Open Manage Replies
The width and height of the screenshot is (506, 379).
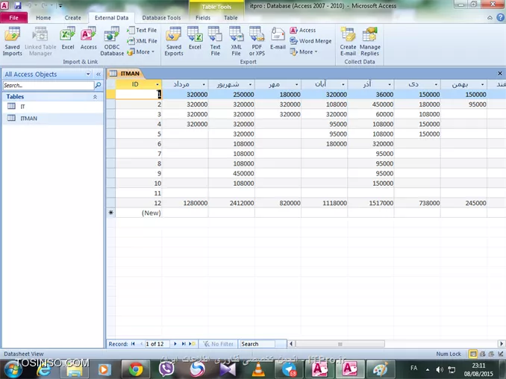370,41
